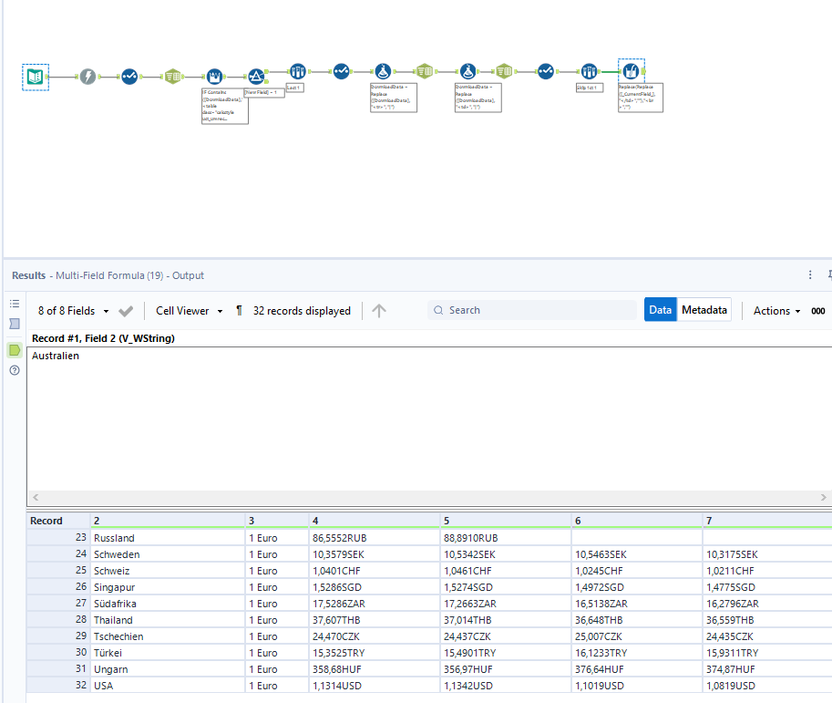This screenshot has height=703, width=832.
Task: Select the 'Russland' row in the results grid
Action: click(x=114, y=538)
